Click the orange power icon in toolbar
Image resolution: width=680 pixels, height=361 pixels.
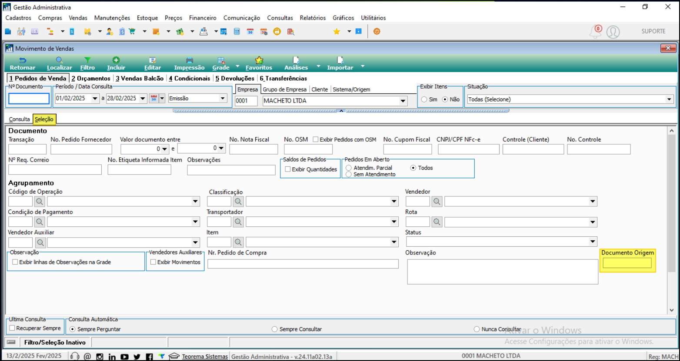coord(377,31)
